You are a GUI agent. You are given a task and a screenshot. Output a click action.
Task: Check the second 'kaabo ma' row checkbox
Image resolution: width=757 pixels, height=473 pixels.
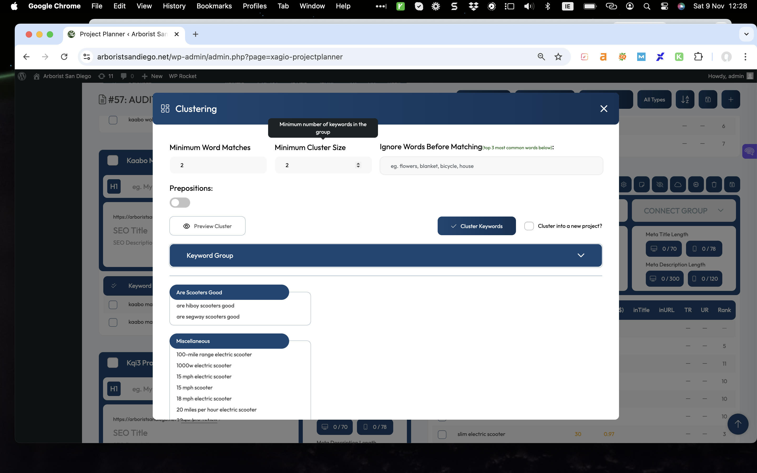point(113,322)
